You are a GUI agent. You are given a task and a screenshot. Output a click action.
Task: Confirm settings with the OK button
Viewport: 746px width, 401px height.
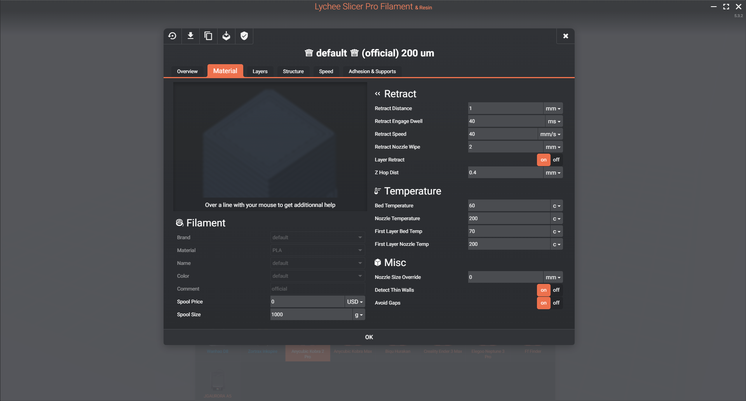[369, 337]
